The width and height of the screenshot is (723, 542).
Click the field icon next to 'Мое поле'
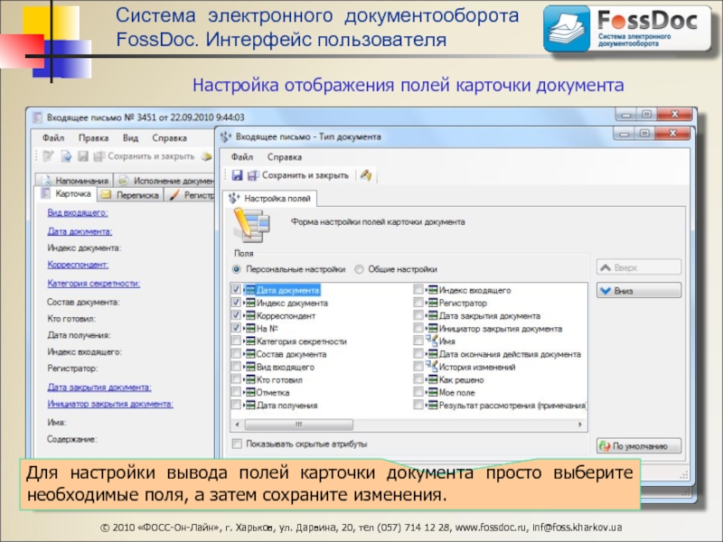[433, 393]
